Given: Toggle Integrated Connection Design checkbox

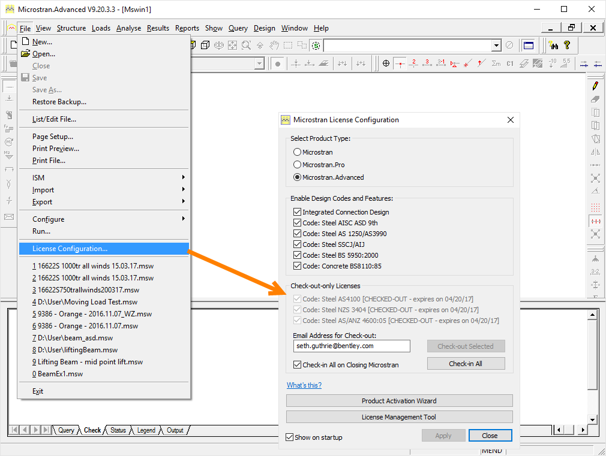Looking at the screenshot, I should (297, 212).
